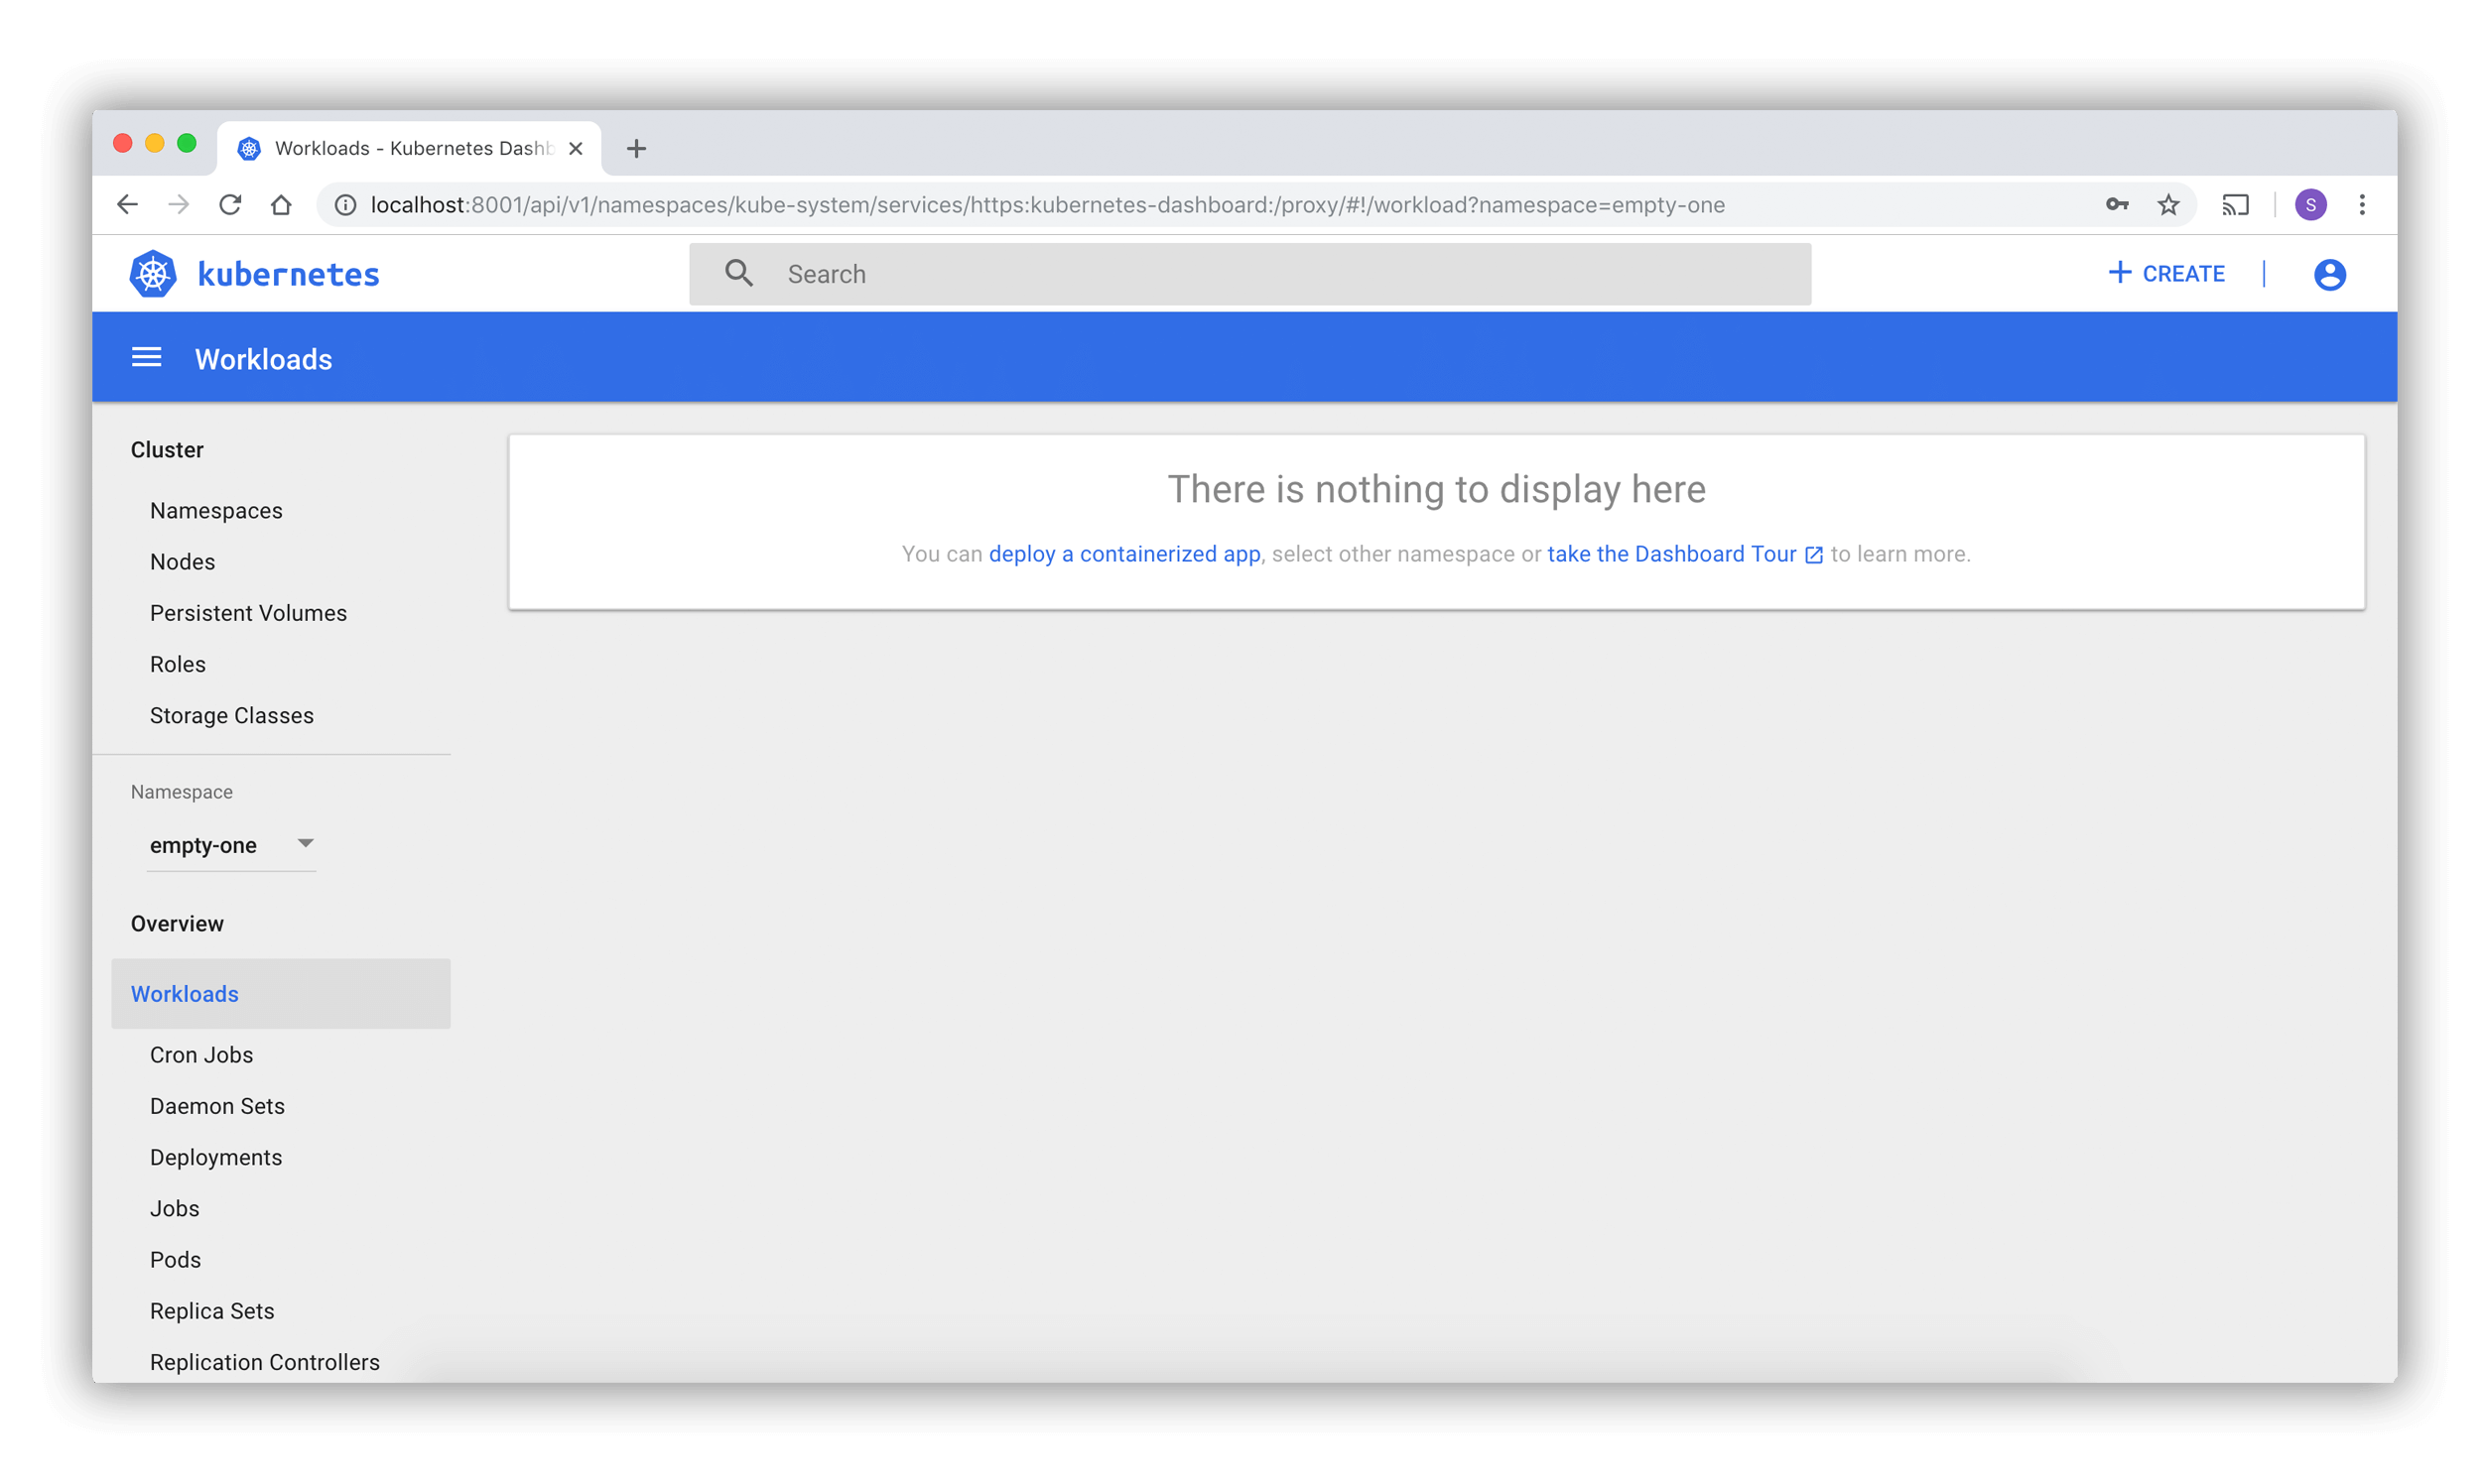The height and width of the screenshot is (1484, 2483).
Task: Click the Persistent Volumes tree item
Action: 247,613
